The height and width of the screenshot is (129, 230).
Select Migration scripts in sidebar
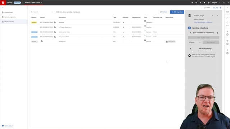click(14, 21)
